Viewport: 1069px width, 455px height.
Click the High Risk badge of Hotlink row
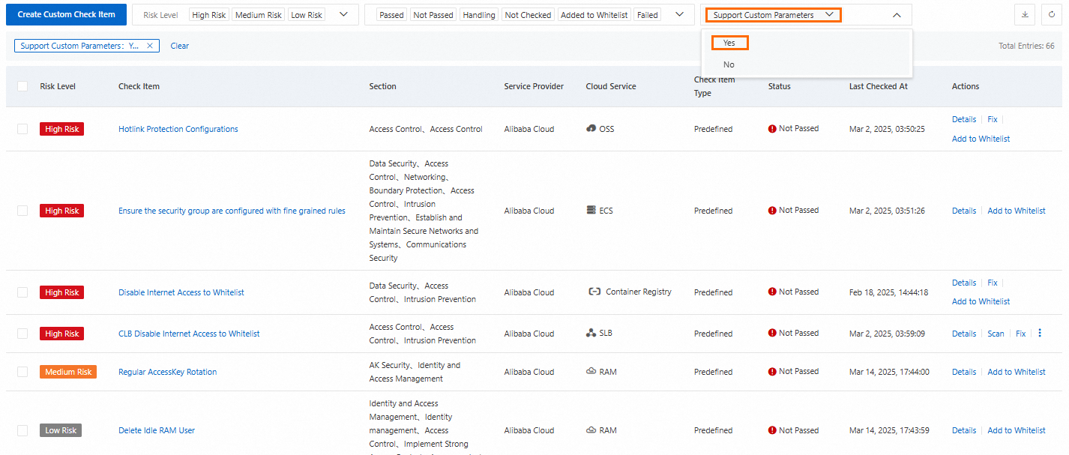coord(61,129)
